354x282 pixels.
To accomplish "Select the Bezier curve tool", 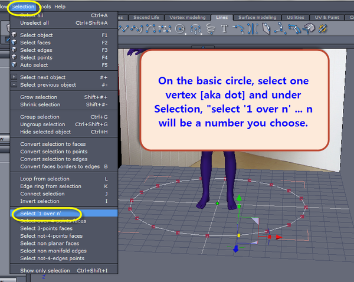I will click(165, 29).
